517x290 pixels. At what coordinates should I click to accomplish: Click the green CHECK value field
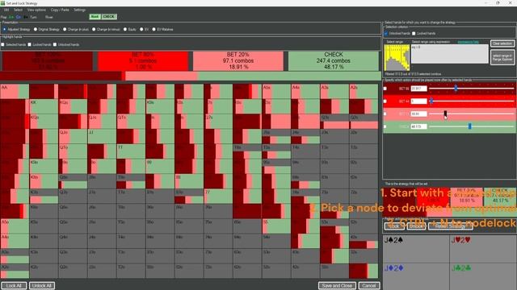pos(418,126)
